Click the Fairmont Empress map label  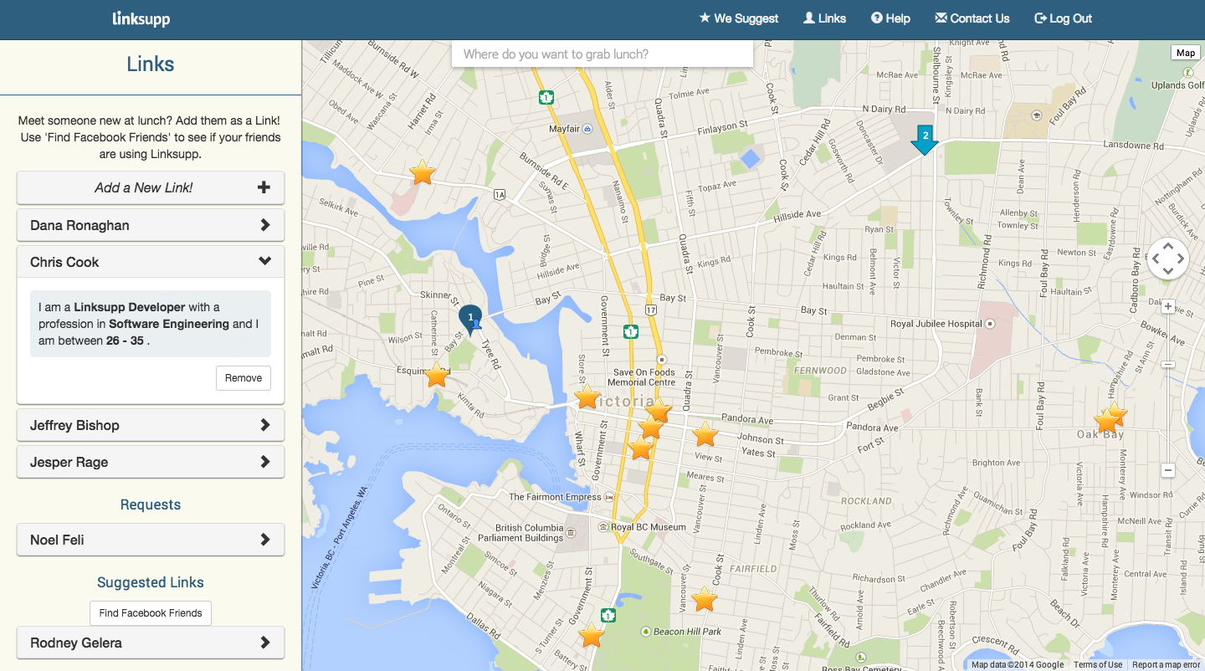[555, 497]
